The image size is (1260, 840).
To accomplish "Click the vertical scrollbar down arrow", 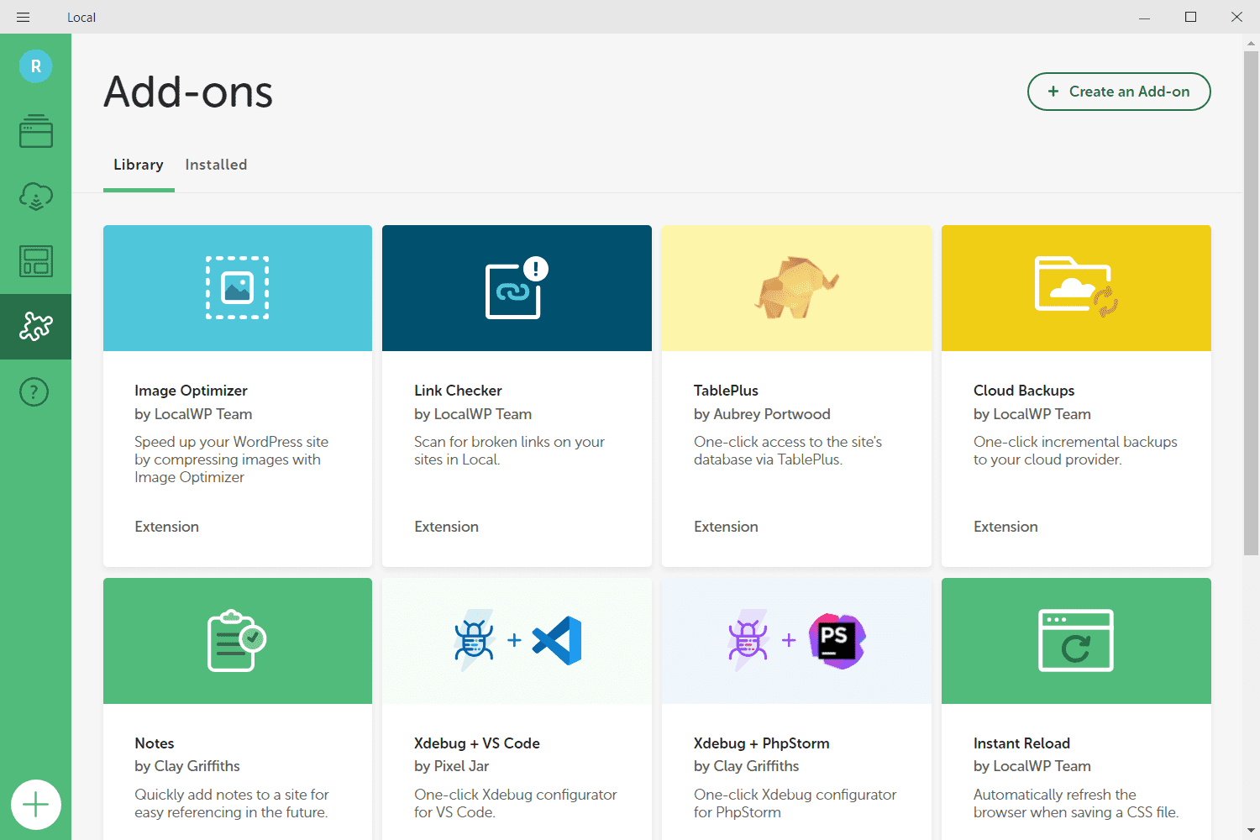I will coord(1252,831).
